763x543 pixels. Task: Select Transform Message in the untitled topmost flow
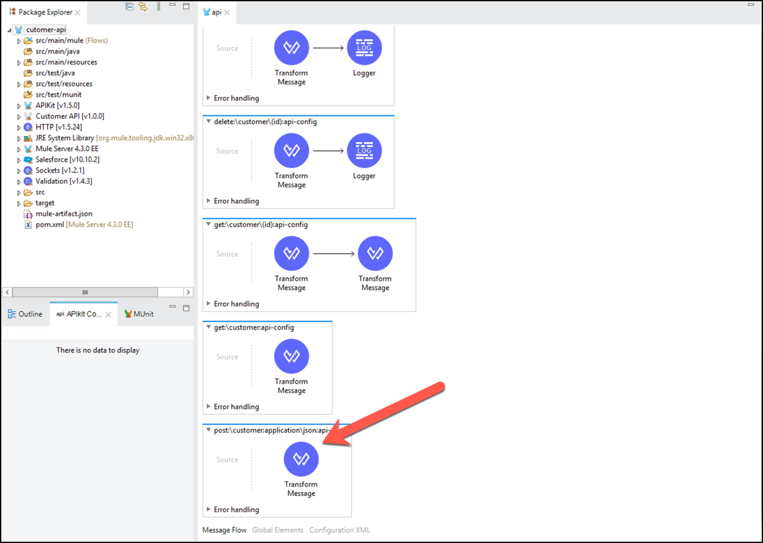pos(292,48)
